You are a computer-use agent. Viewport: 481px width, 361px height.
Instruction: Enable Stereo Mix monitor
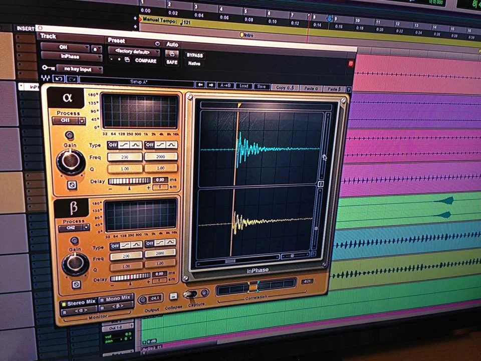(79, 303)
